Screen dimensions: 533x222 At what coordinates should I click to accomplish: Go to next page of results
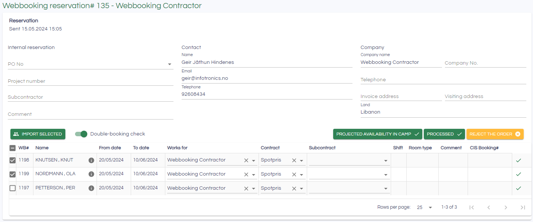tap(506, 208)
